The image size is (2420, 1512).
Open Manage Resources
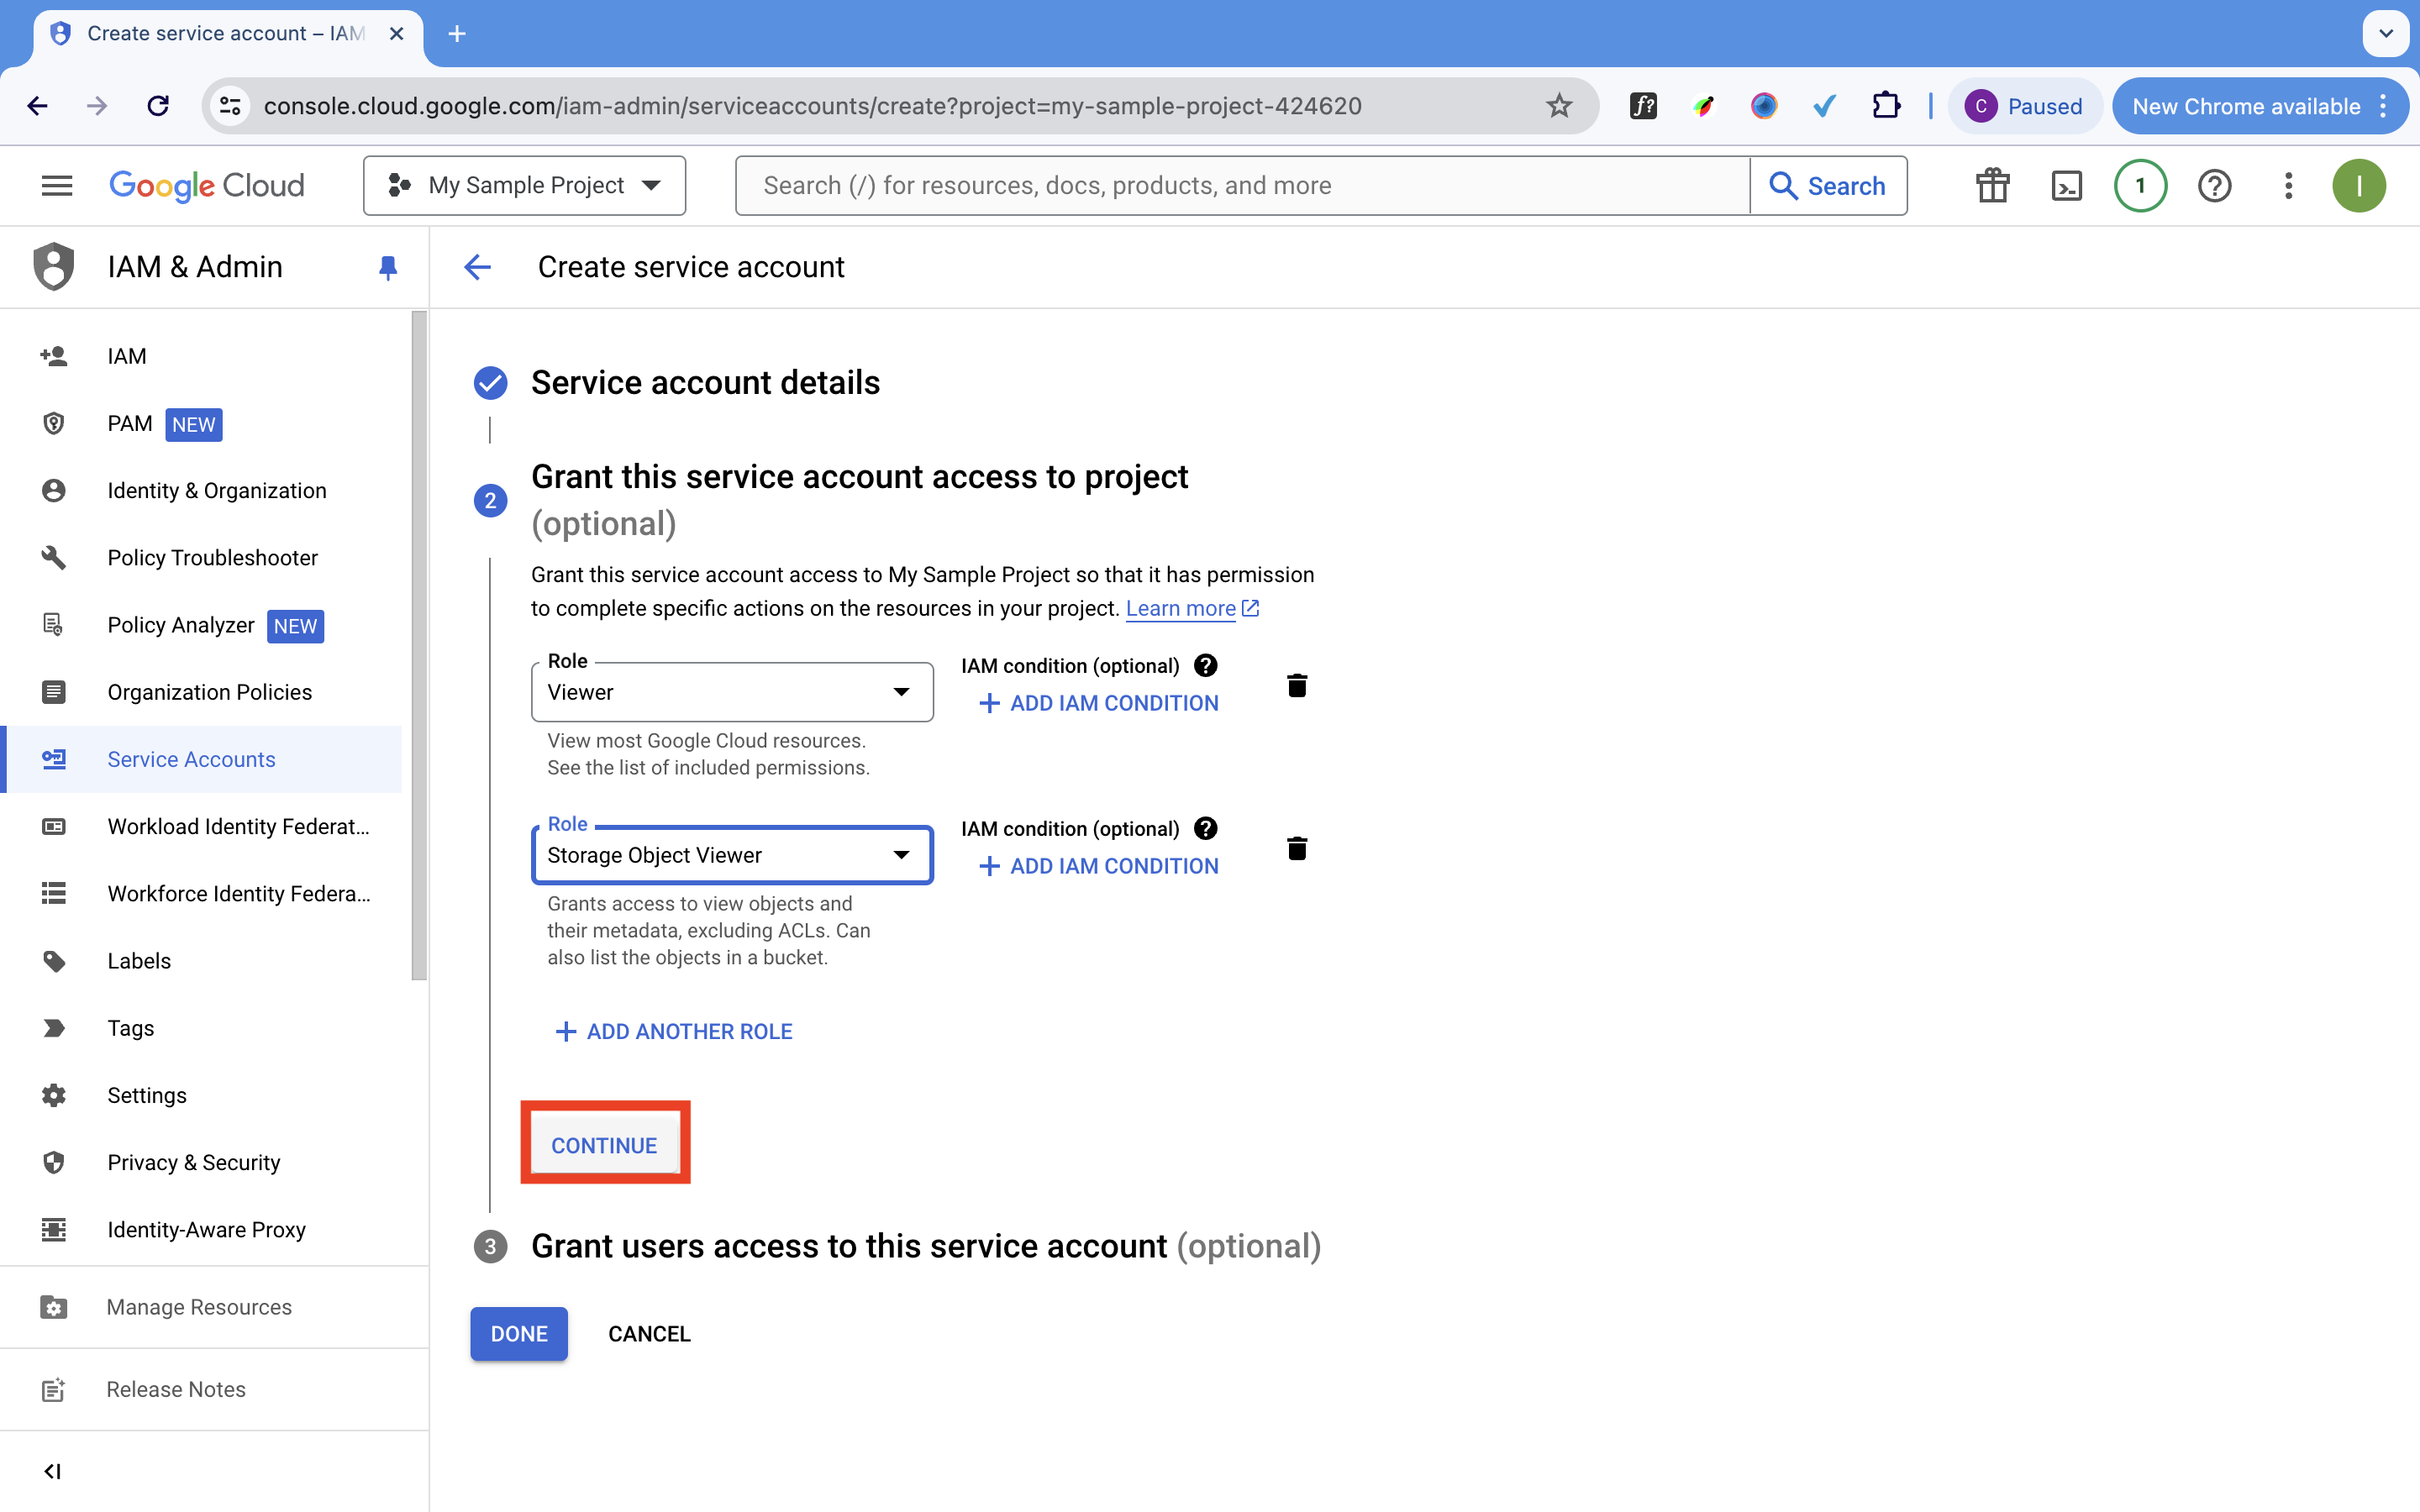point(201,1307)
